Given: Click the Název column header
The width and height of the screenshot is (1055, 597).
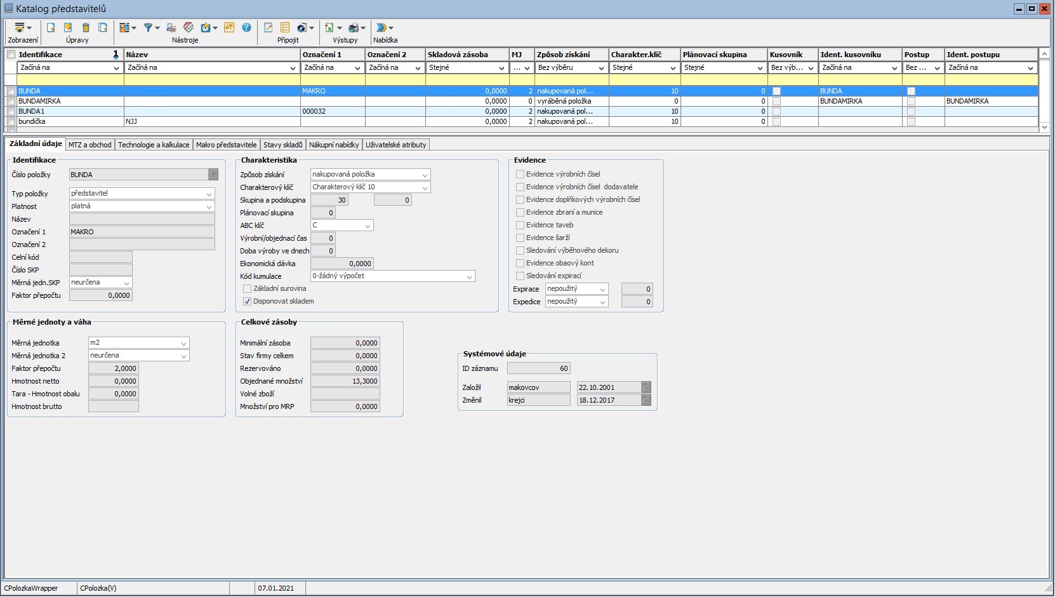Looking at the screenshot, I should point(211,55).
